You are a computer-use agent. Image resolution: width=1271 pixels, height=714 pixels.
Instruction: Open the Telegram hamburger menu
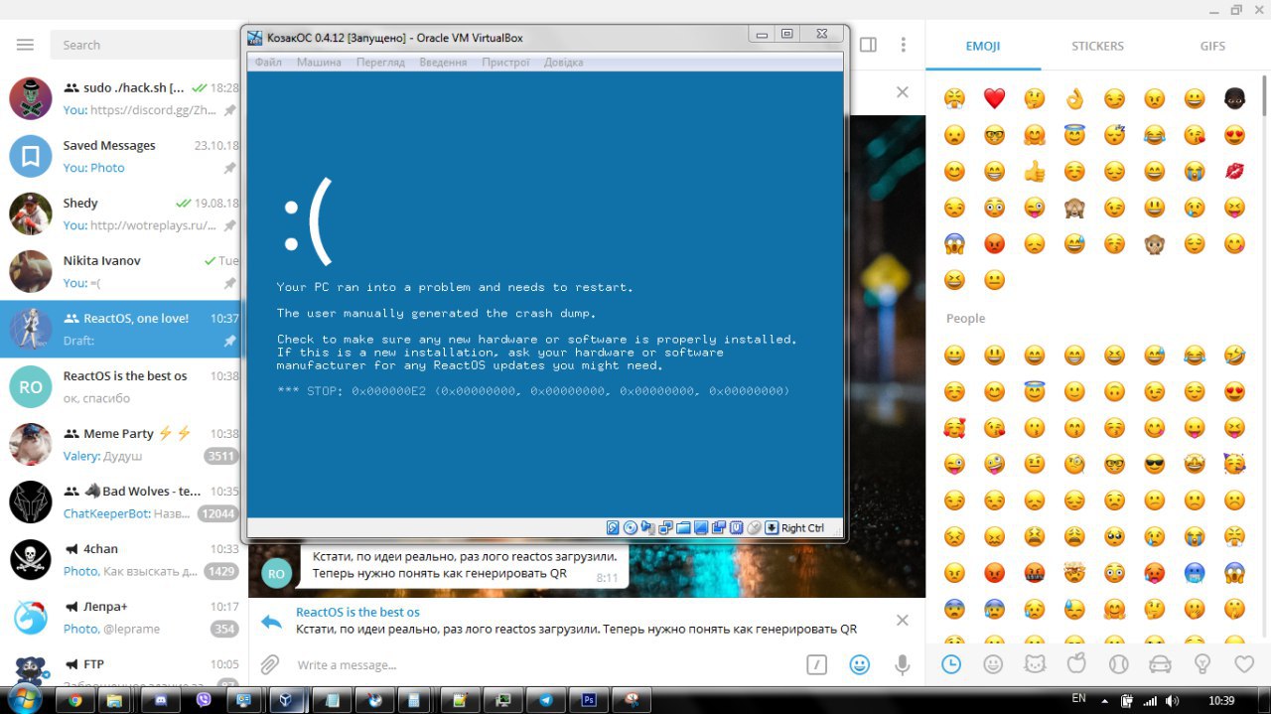point(25,45)
